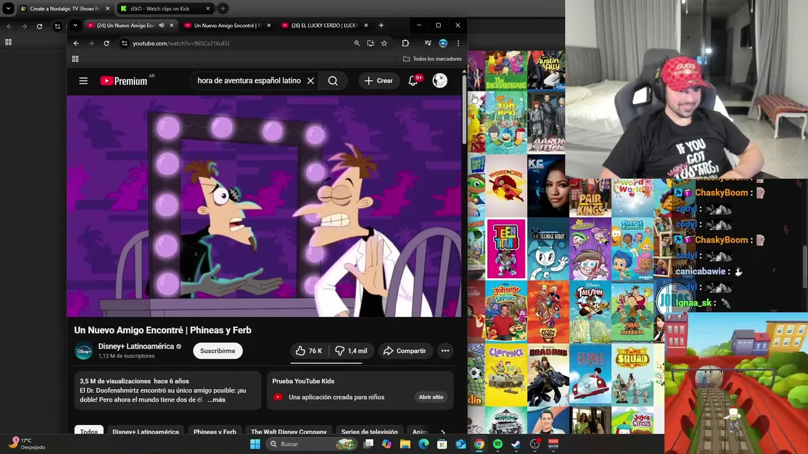Open Steam from the taskbar
Screen dimensions: 808x454
click(x=516, y=444)
